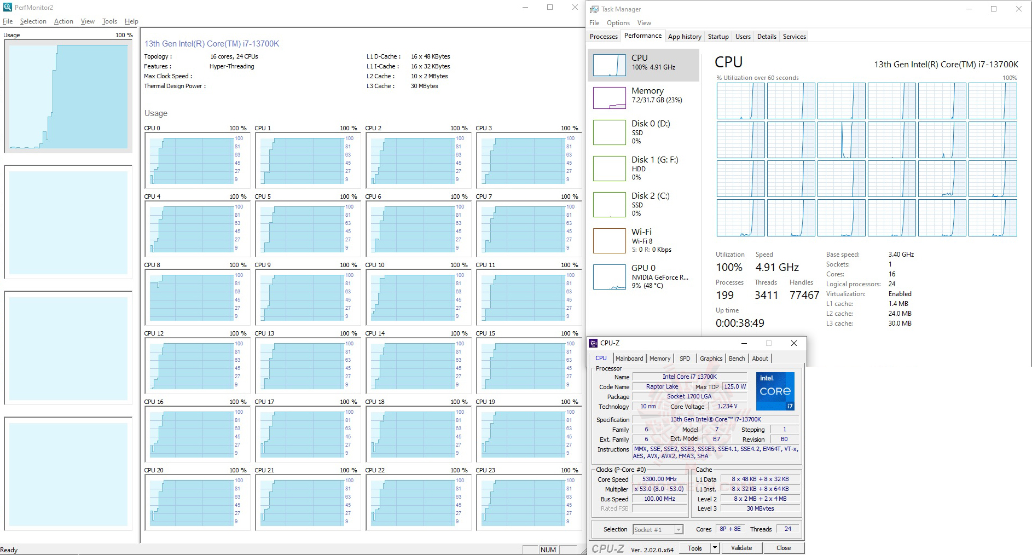Click the CPU 23 usage graph in PerfMonitor2
Viewport: 1032px width, 555px height.
coord(529,502)
